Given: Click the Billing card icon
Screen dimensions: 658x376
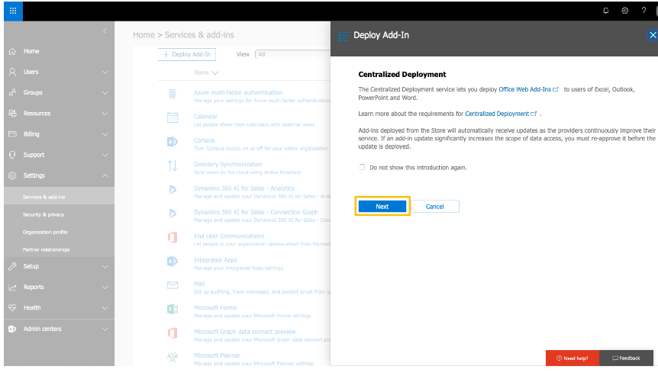Looking at the screenshot, I should 12,134.
